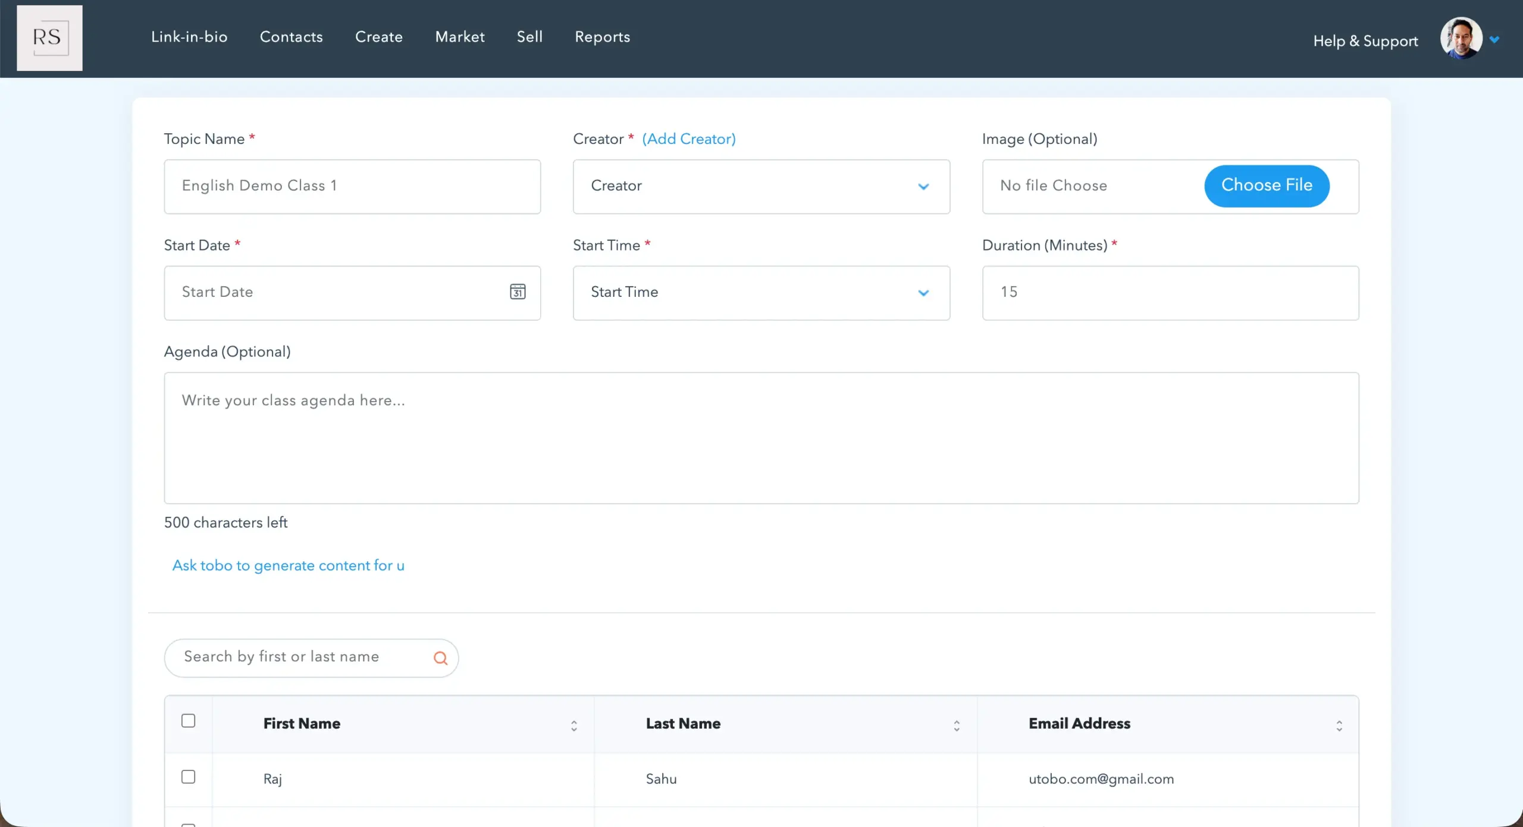Click the email utobo.com@gmail.com
This screenshot has height=827, width=1523.
pyautogui.click(x=1101, y=779)
